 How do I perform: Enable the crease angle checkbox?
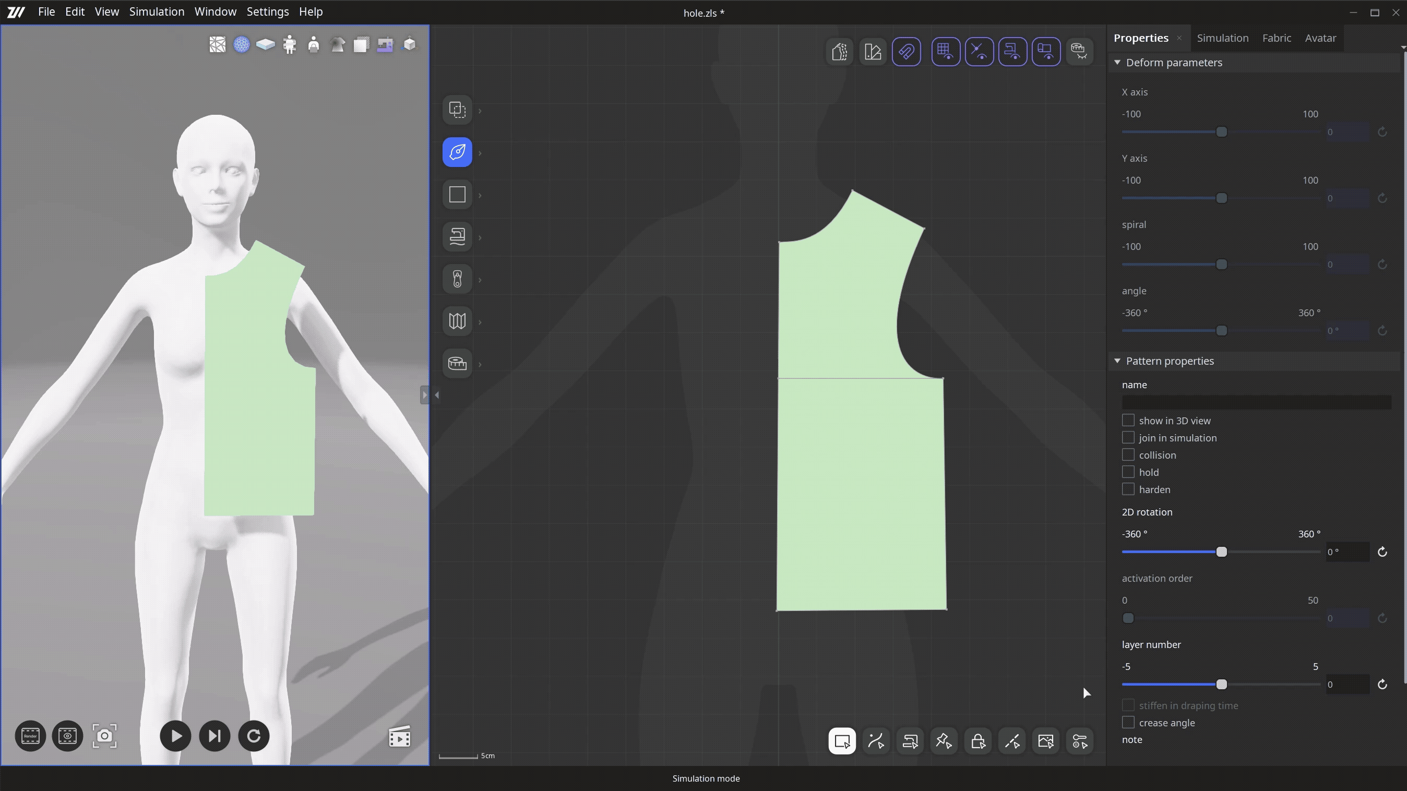pos(1128,722)
